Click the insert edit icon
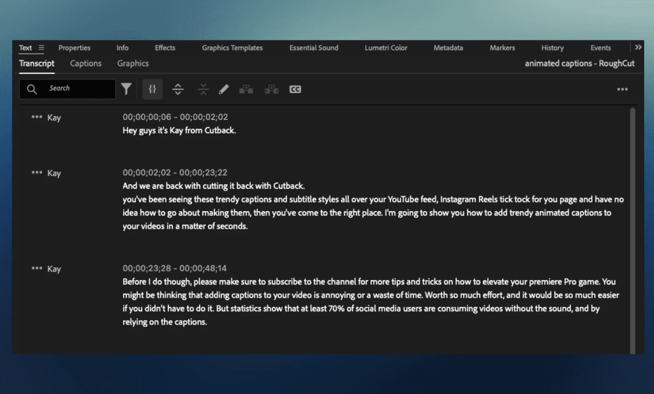The width and height of the screenshot is (654, 394). point(246,89)
